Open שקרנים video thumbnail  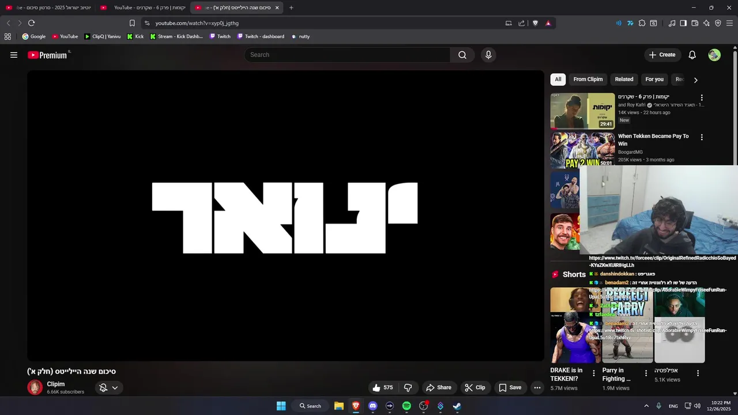[x=582, y=110]
